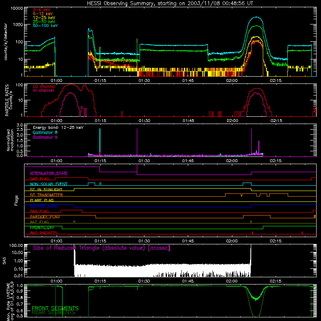Click the 10000 y-axis value on counts plot
This screenshot has height=321, width=321.
17,8
